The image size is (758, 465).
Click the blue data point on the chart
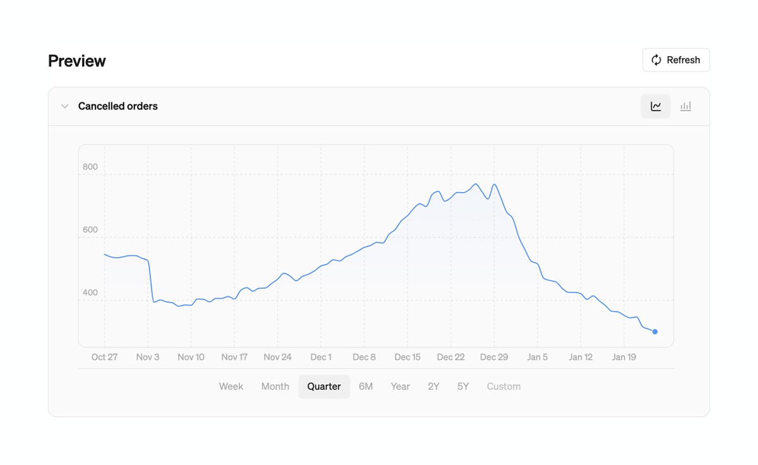[655, 331]
